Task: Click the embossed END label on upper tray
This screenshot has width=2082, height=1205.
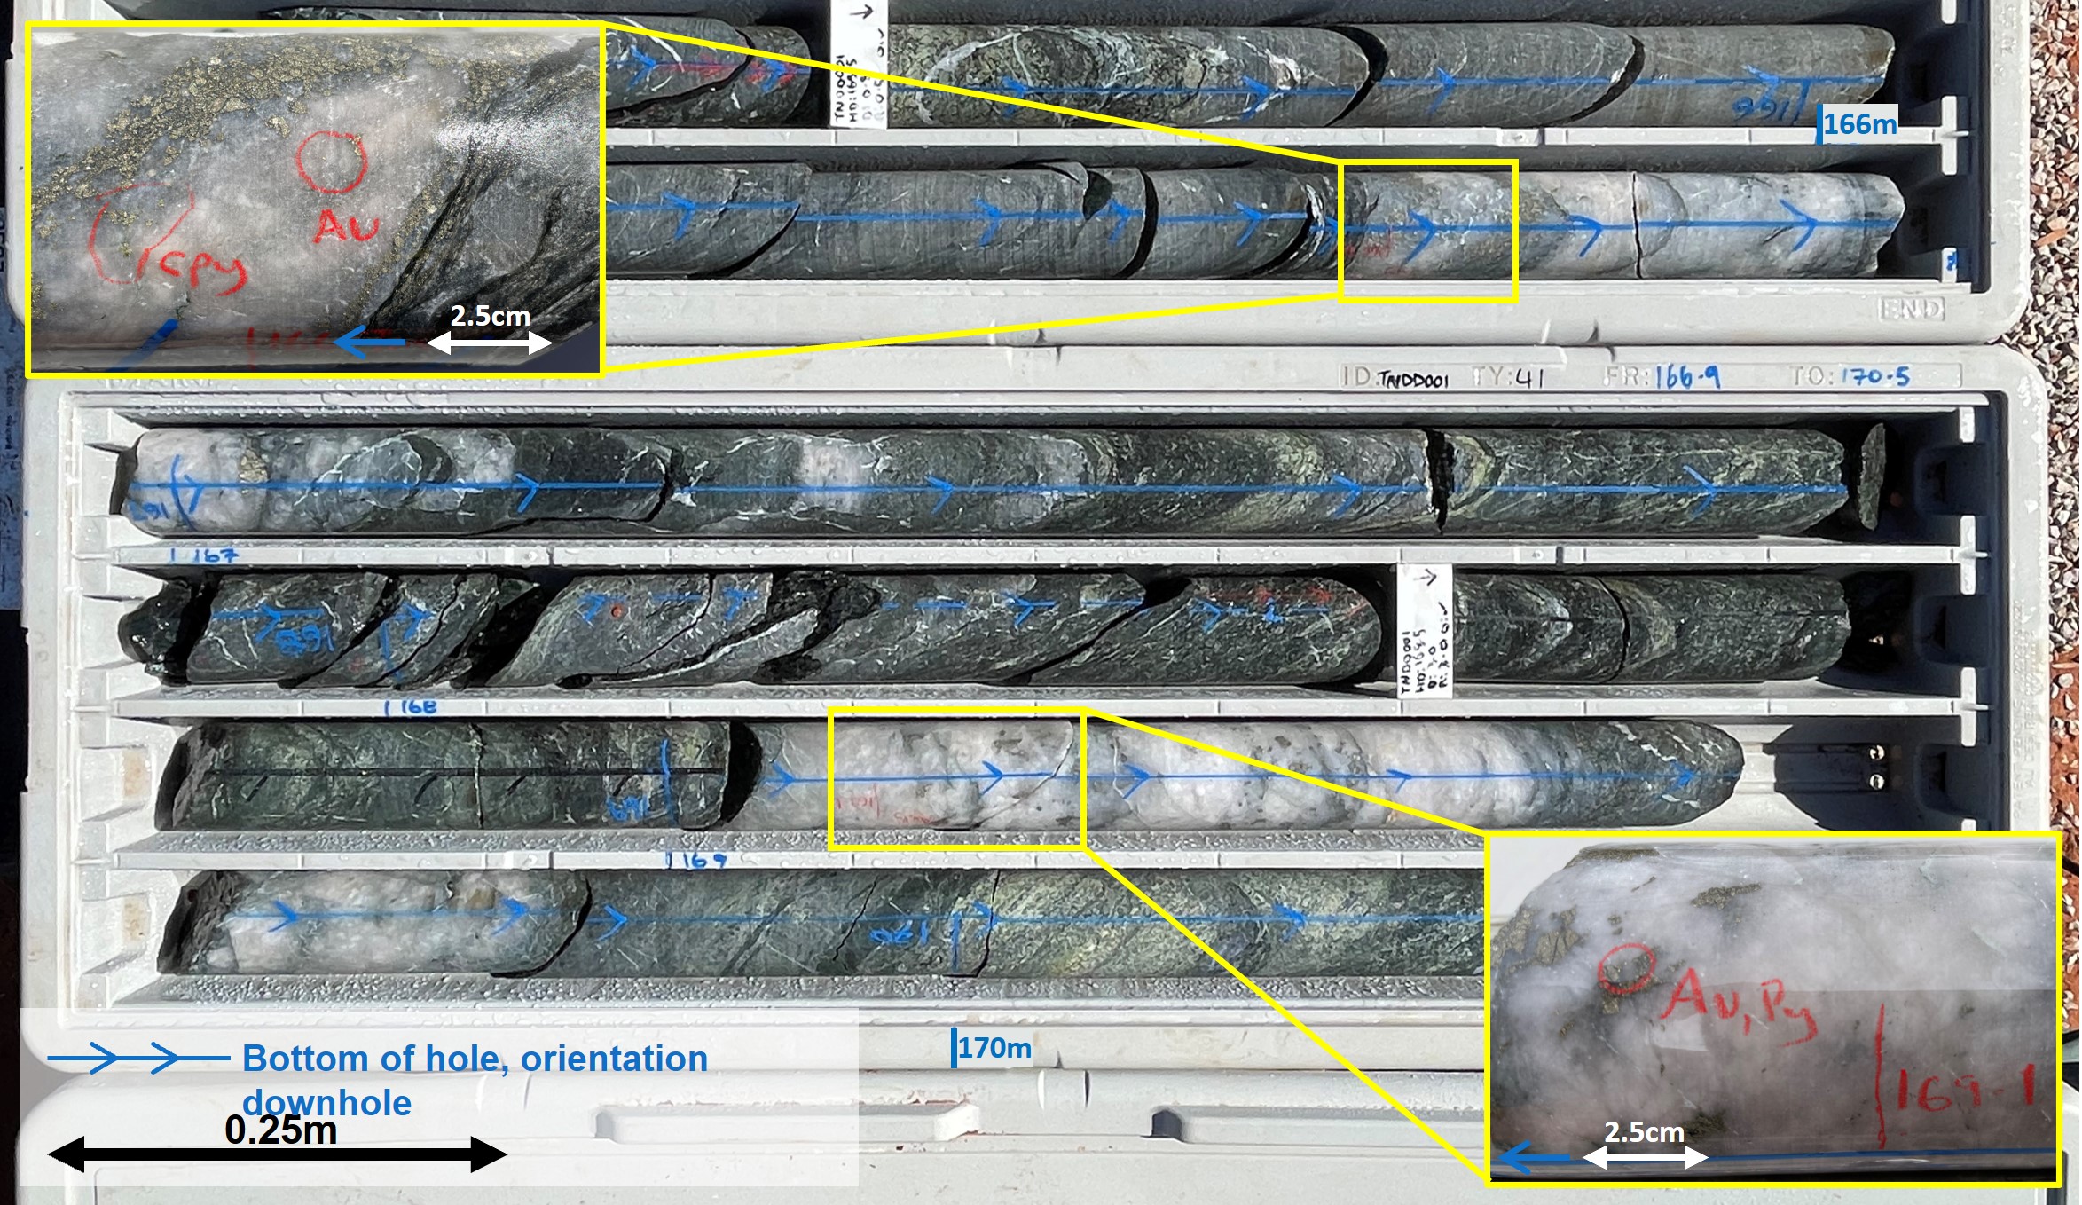Action: point(1912,309)
